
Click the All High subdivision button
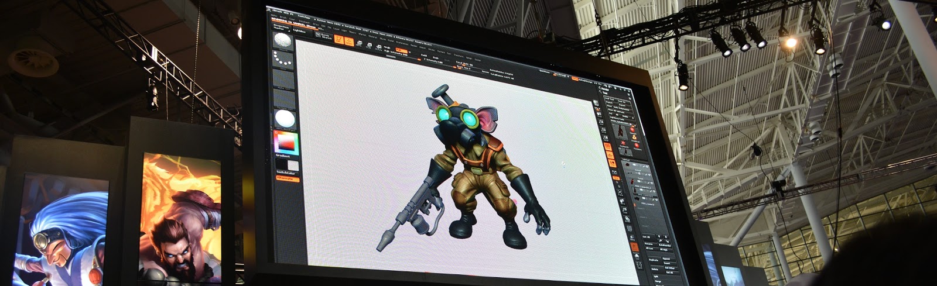pos(666,249)
